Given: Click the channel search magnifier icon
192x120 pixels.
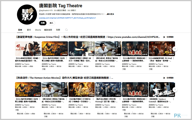Looking at the screenshot, I should tap(66, 30).
